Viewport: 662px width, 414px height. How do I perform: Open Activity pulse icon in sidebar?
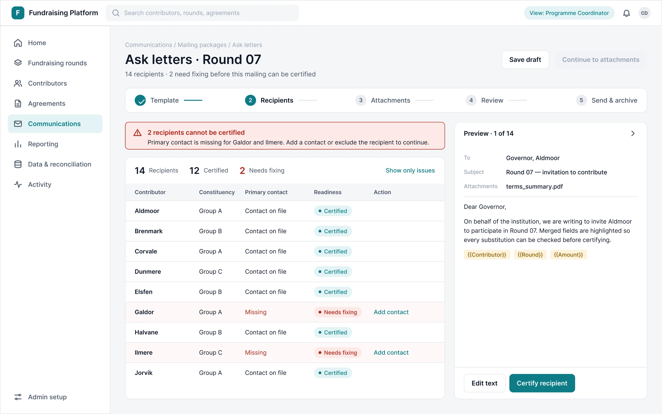[18, 184]
